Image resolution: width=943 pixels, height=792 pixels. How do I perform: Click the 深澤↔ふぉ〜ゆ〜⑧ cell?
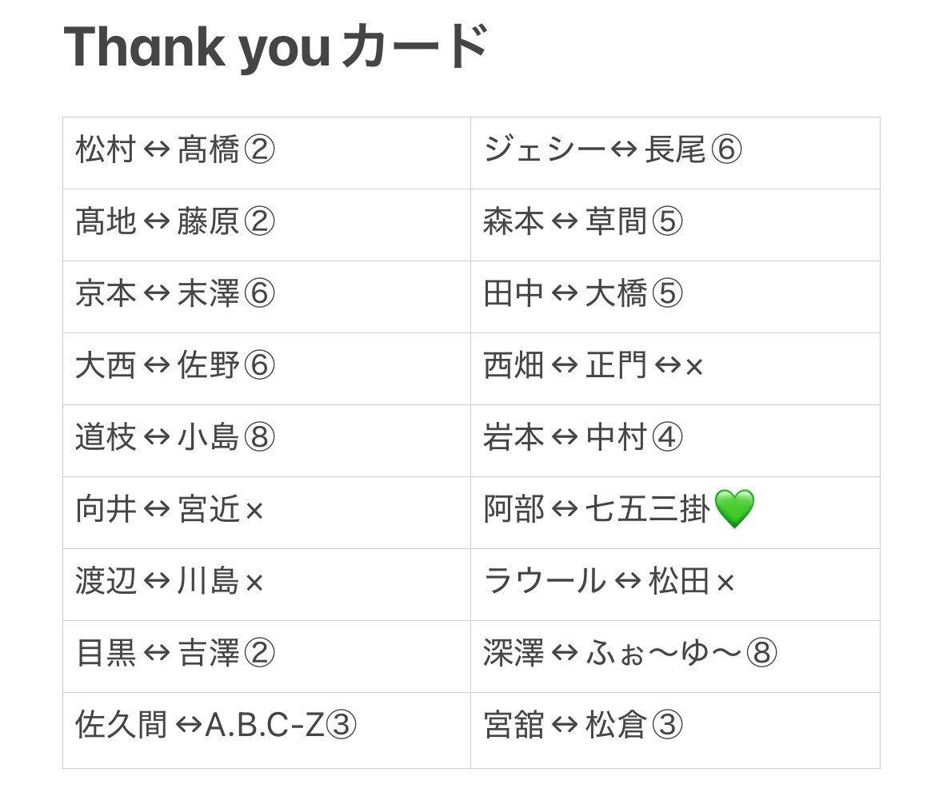coord(675,657)
